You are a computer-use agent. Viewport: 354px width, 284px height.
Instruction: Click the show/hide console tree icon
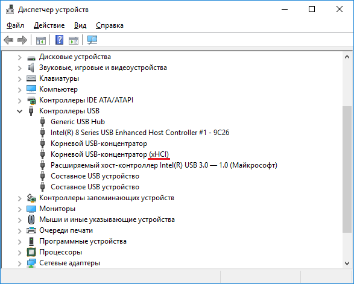41,40
